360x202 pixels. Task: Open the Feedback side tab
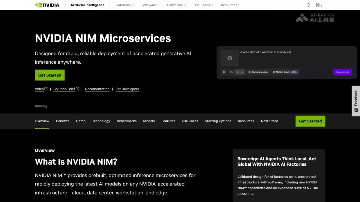(356, 101)
